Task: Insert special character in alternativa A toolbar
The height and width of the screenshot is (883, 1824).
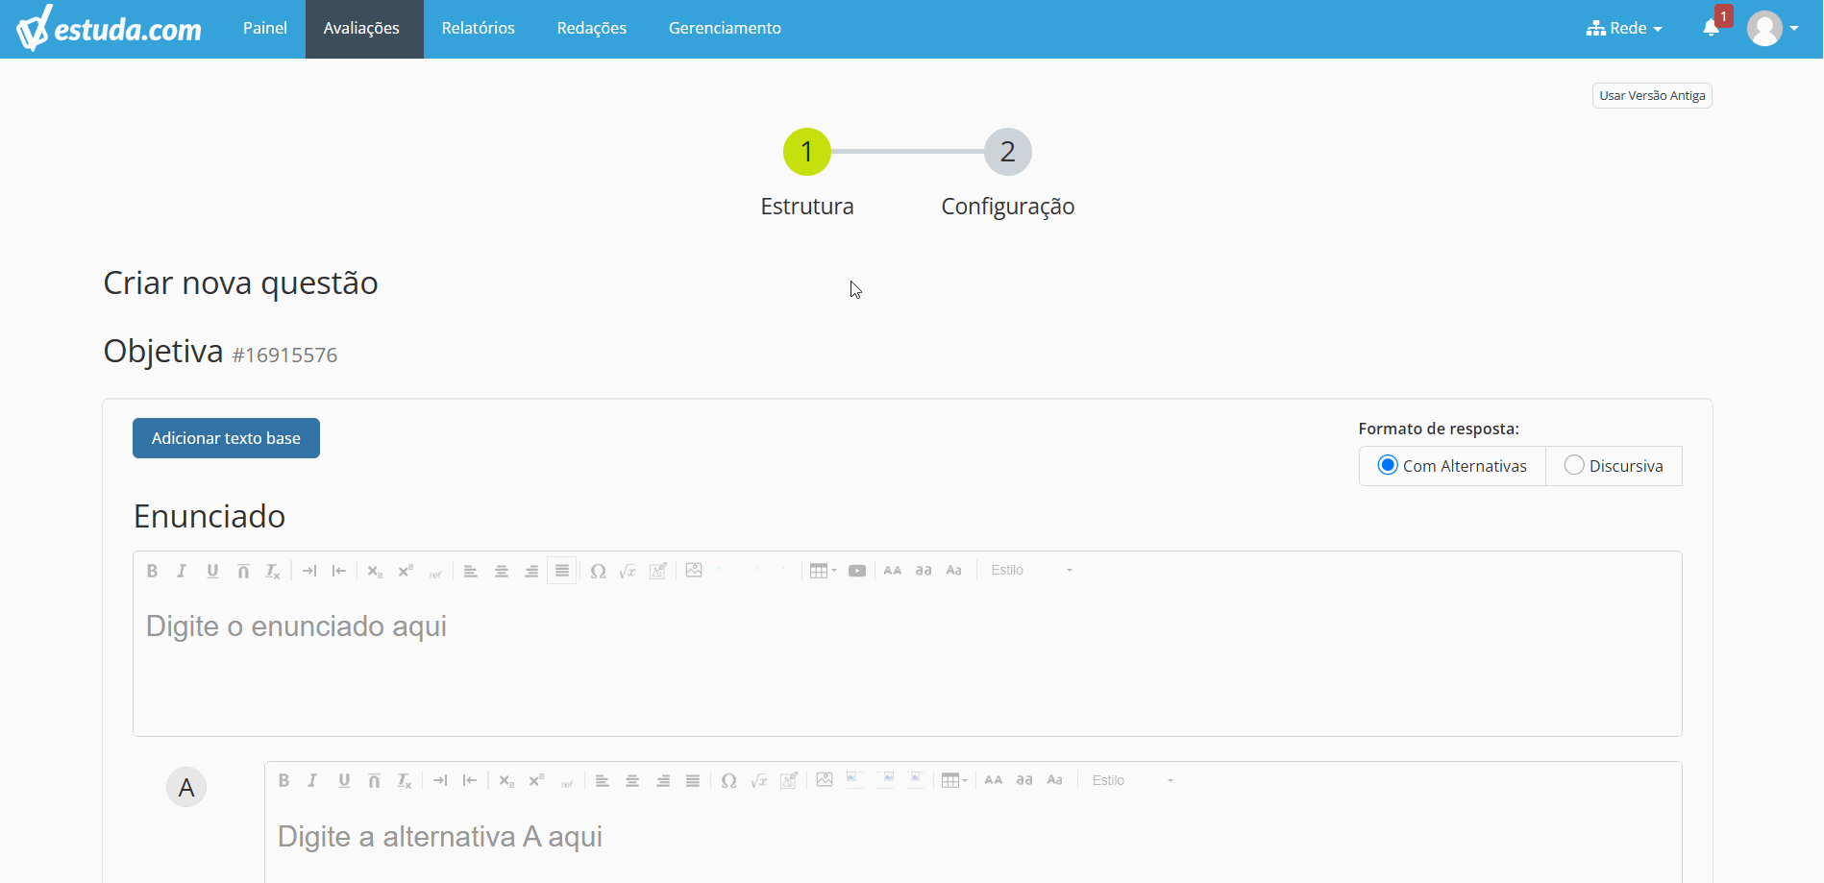Action: [729, 781]
